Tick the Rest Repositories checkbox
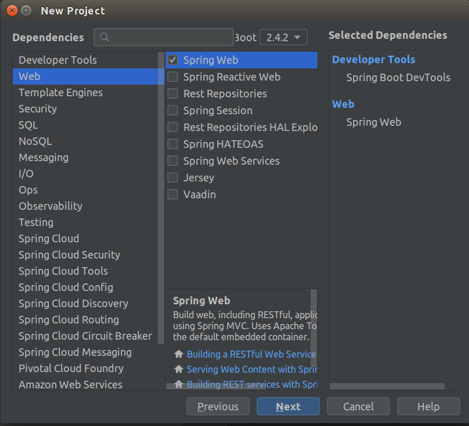Viewport: 469px width, 426px height. [x=173, y=93]
